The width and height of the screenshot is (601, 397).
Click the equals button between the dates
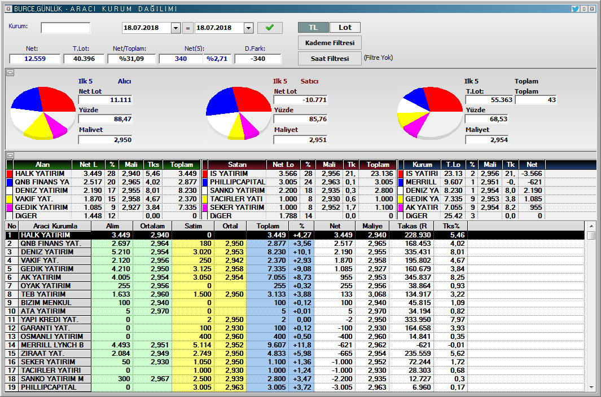188,28
